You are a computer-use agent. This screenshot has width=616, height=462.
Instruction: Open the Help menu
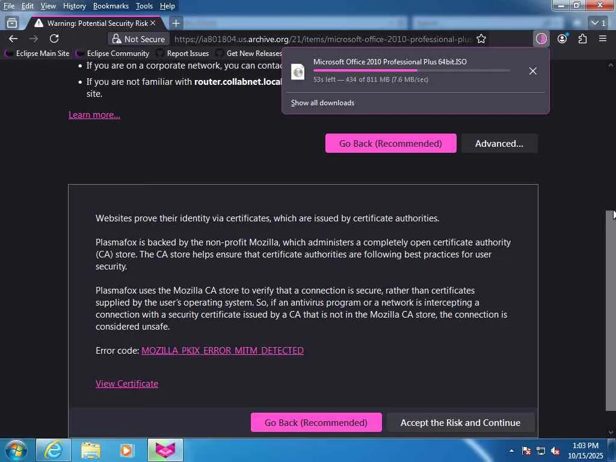167,6
